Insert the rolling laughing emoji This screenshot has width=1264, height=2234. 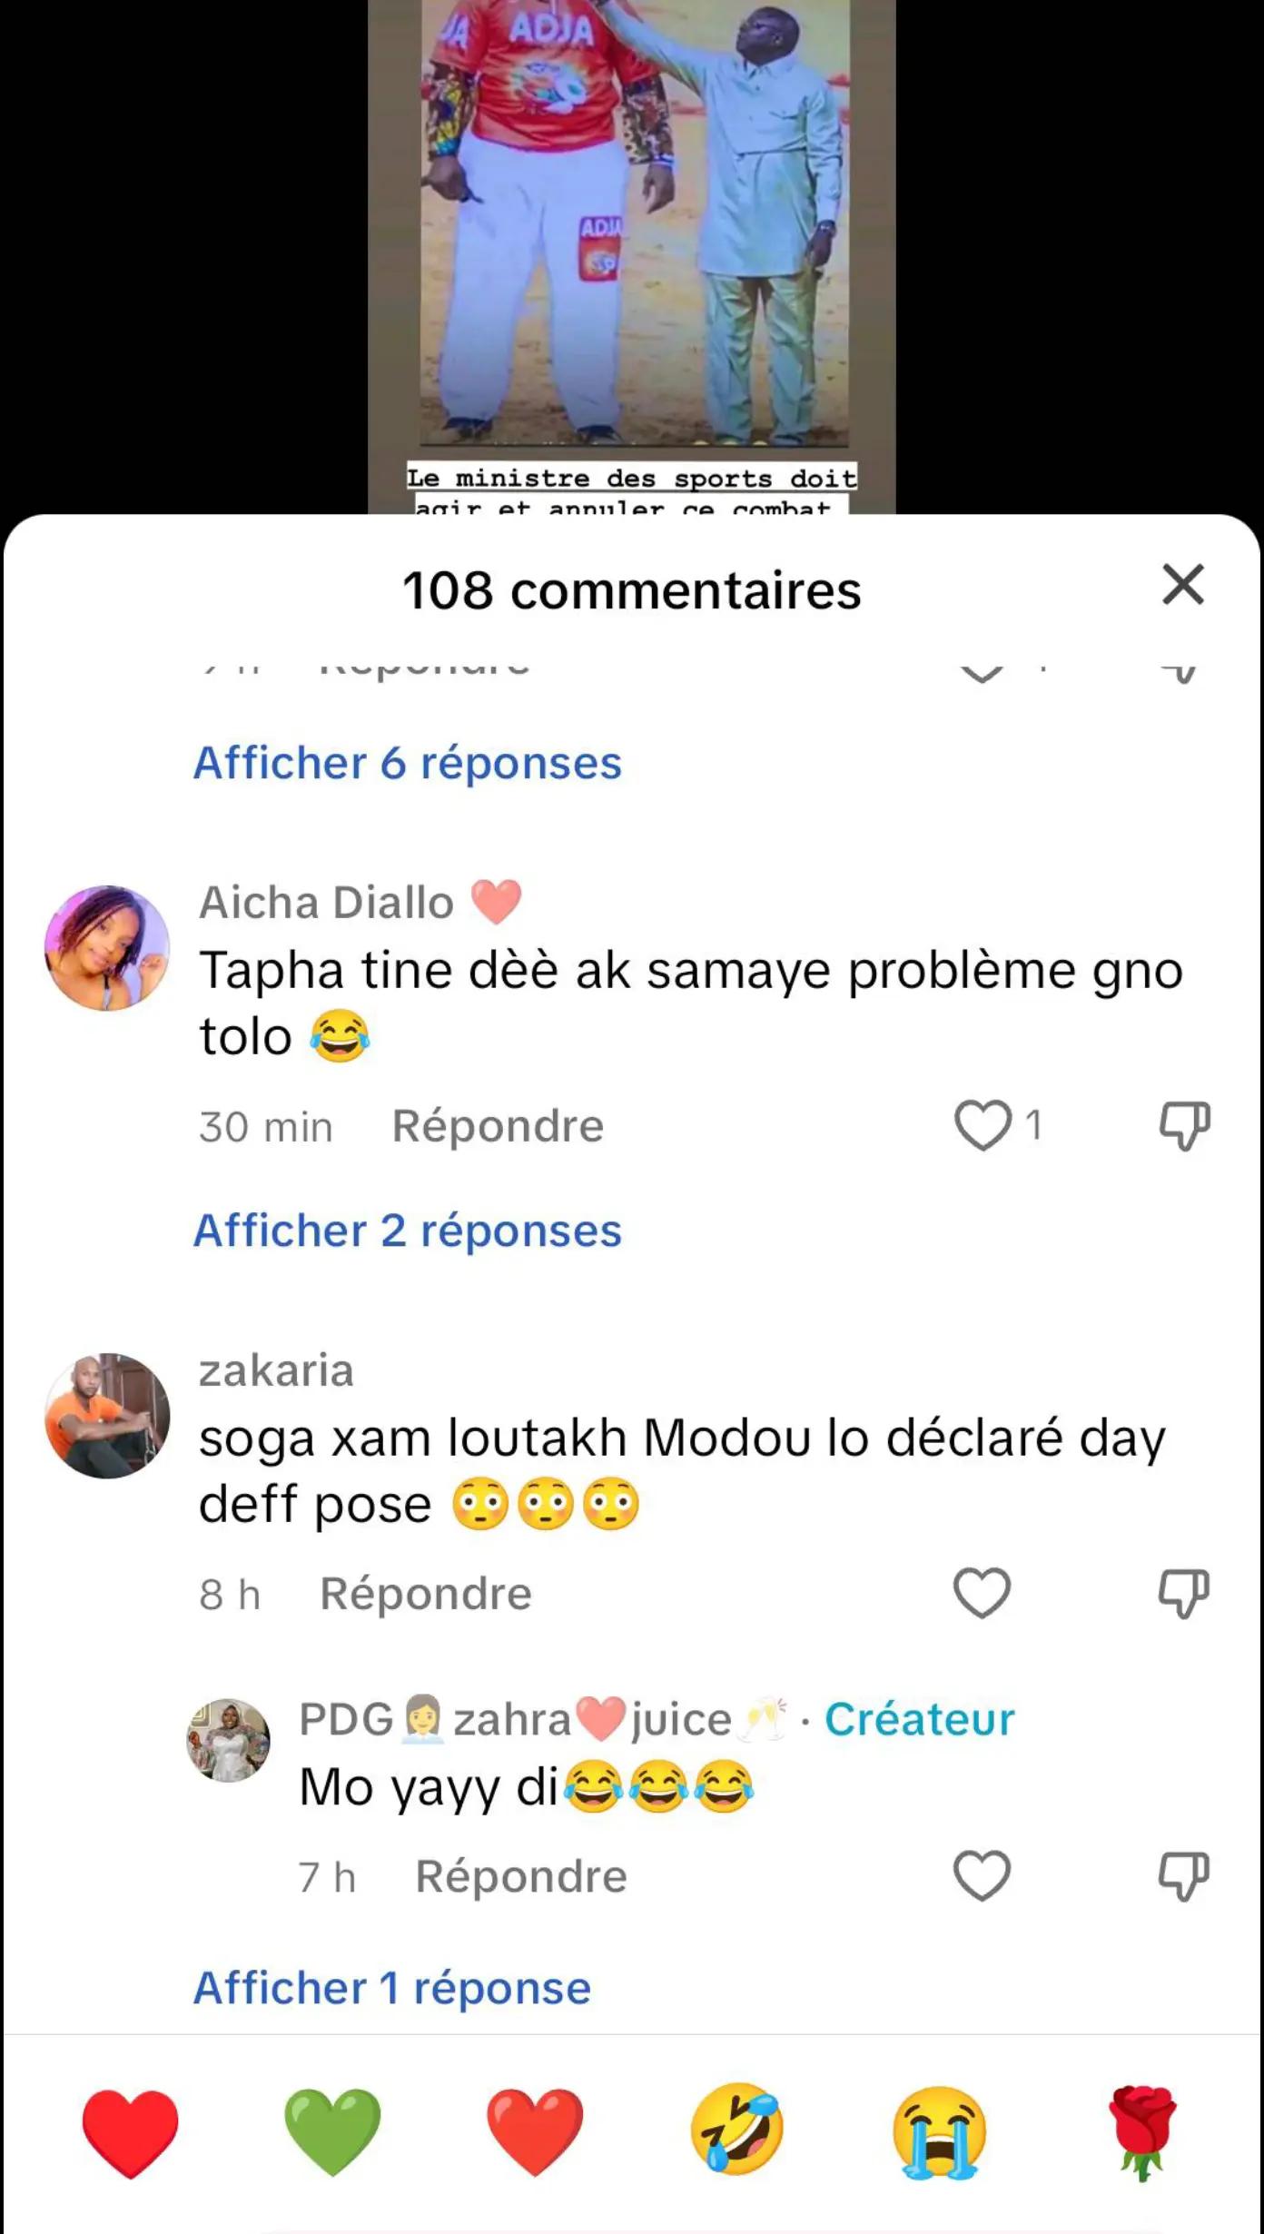[736, 2130]
